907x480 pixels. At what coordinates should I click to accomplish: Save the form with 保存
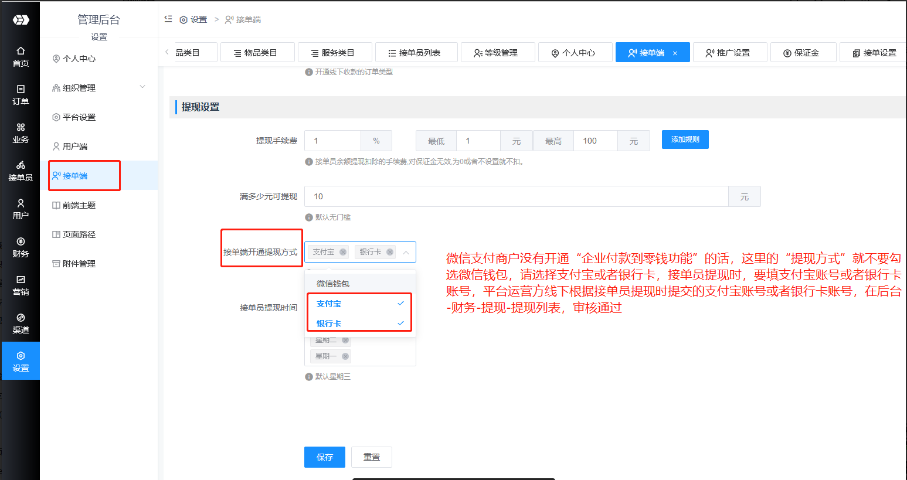pos(324,457)
